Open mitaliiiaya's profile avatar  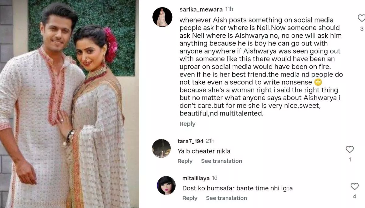(166, 186)
